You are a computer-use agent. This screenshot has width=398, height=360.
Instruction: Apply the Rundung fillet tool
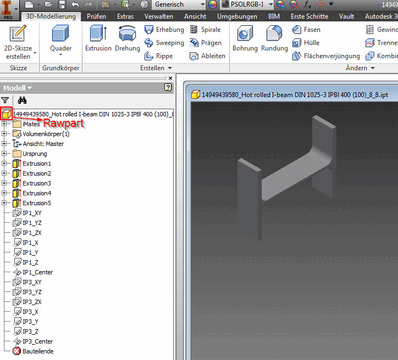pos(274,38)
